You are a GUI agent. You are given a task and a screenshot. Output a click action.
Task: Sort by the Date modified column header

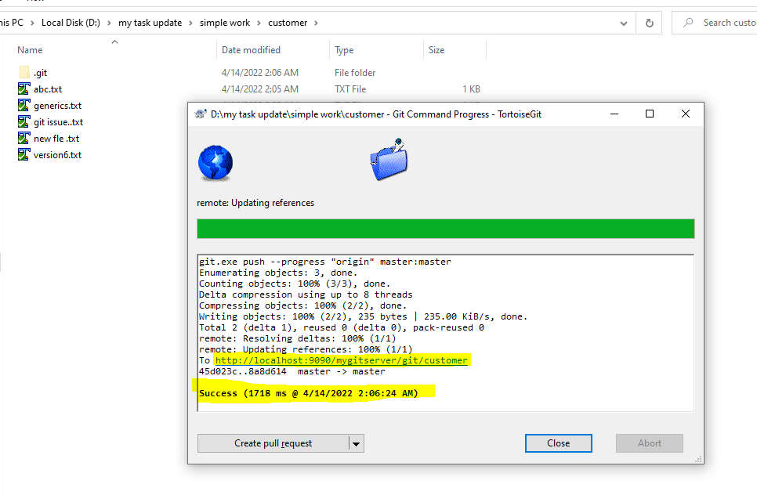point(251,50)
